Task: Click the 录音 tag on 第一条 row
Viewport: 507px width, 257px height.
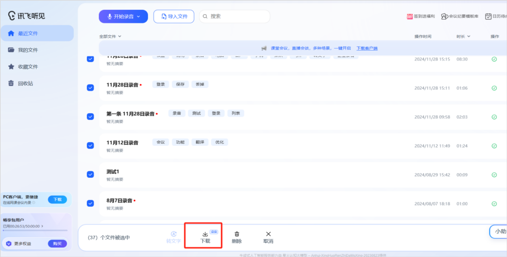Action: tap(177, 113)
